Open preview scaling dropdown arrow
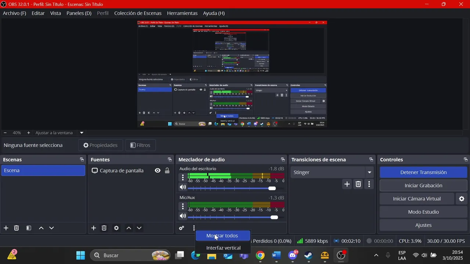 tap(82, 133)
